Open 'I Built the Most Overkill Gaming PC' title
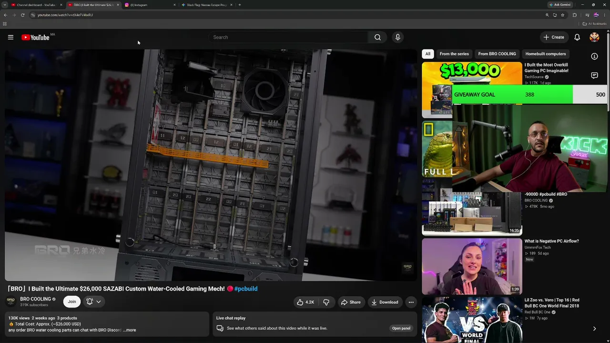Screen dimensions: 610x343 click(x=547, y=68)
